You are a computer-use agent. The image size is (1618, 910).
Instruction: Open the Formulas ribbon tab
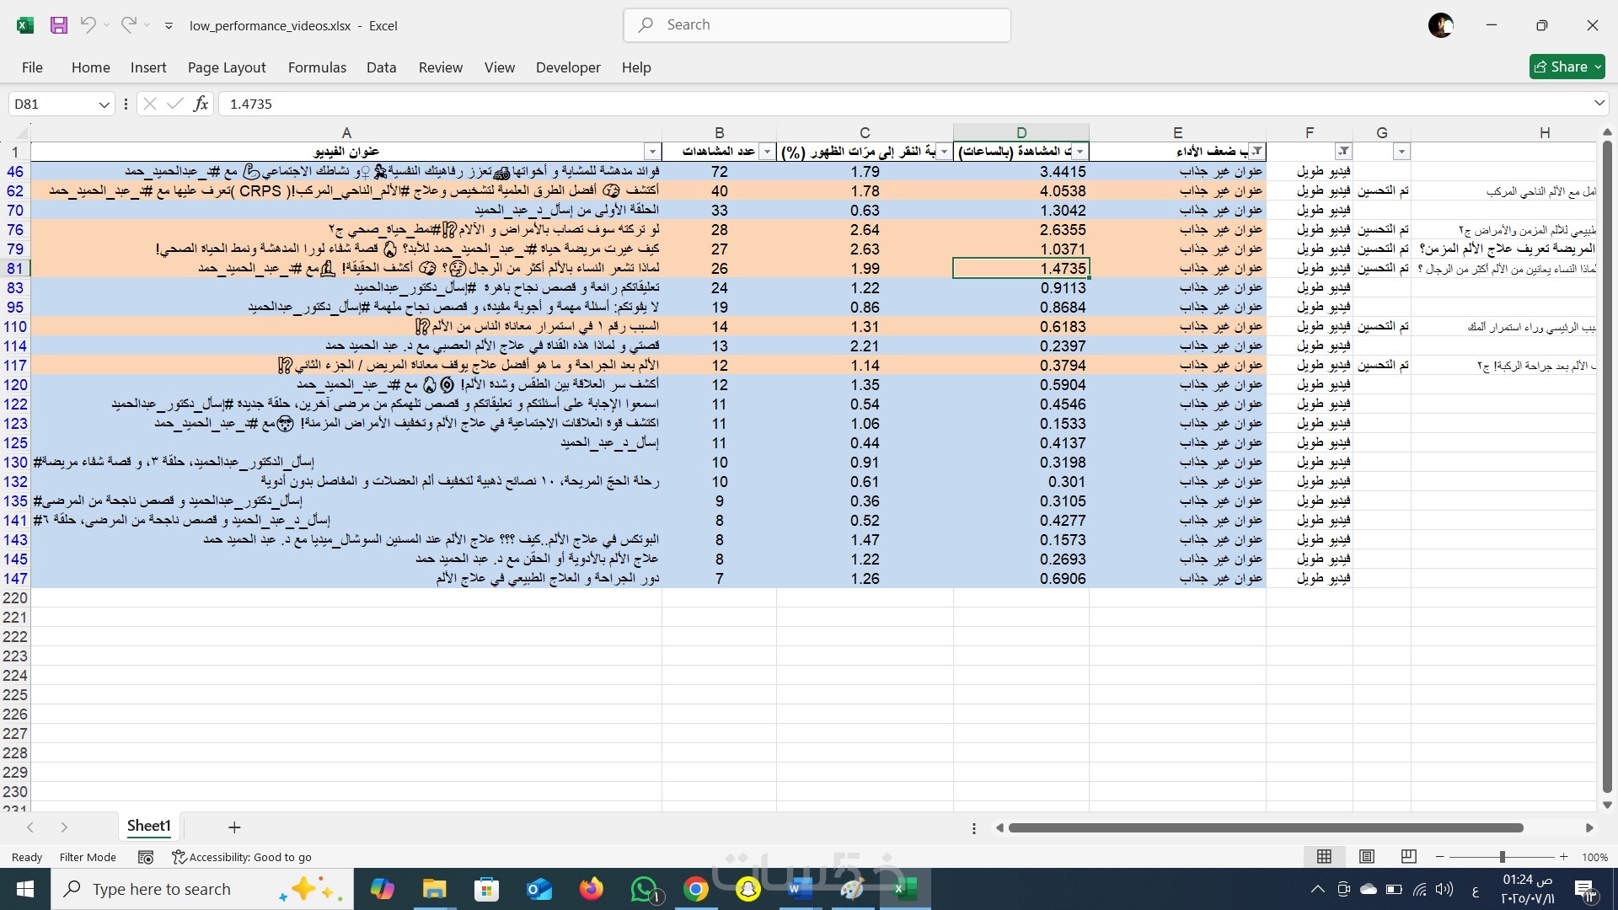coord(317,67)
